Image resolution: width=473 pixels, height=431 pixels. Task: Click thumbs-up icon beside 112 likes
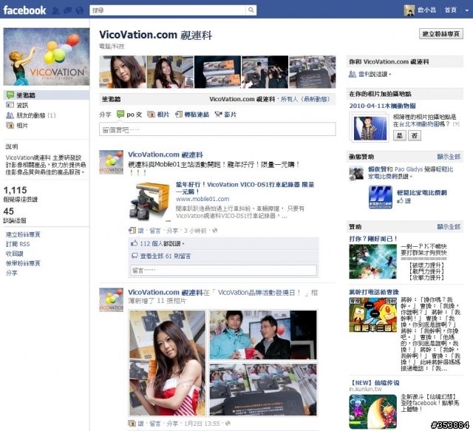pos(135,243)
